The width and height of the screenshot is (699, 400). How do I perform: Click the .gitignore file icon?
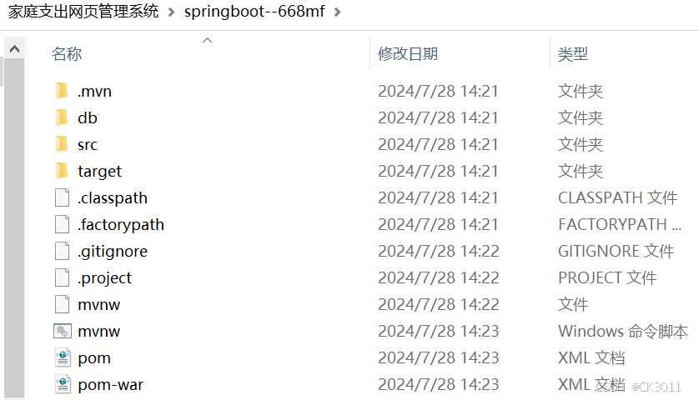[63, 251]
